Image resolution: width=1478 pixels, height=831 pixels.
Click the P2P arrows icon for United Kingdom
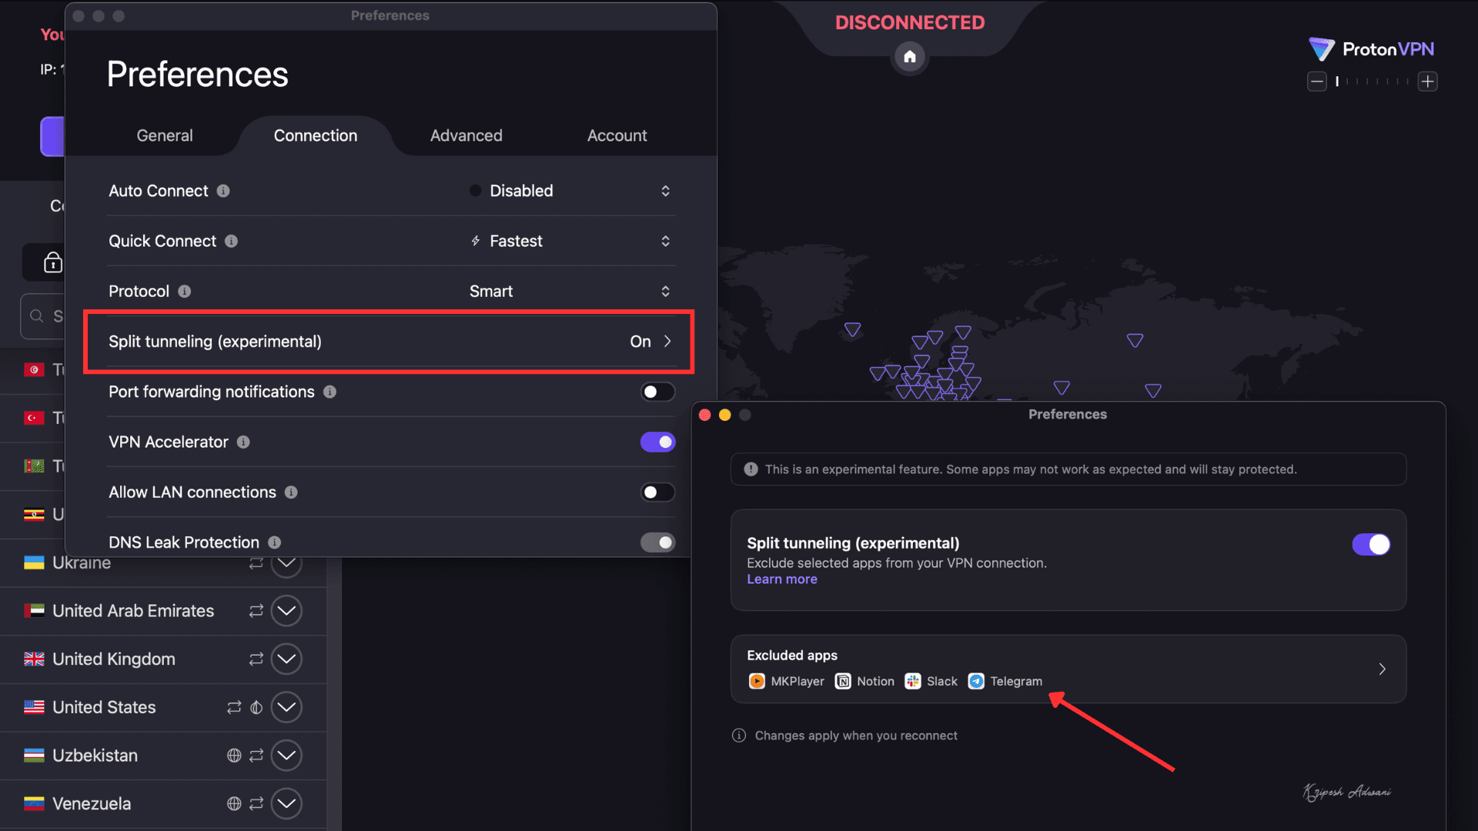pyautogui.click(x=256, y=659)
